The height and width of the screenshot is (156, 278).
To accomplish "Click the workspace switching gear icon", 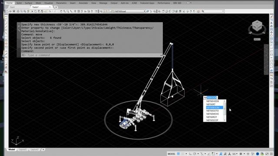I will (241, 154).
